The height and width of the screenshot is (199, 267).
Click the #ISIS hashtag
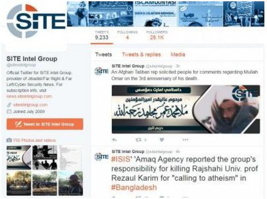(x=120, y=159)
